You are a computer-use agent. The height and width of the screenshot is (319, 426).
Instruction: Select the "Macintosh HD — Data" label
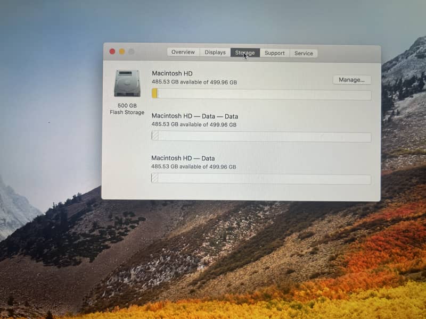tap(183, 158)
